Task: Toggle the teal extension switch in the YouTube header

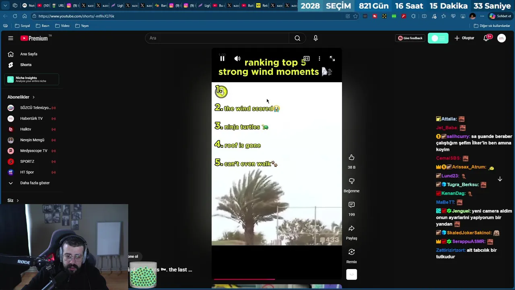Action: (x=438, y=38)
